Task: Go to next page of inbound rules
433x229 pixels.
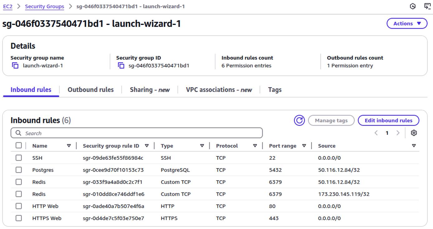Action: point(398,133)
